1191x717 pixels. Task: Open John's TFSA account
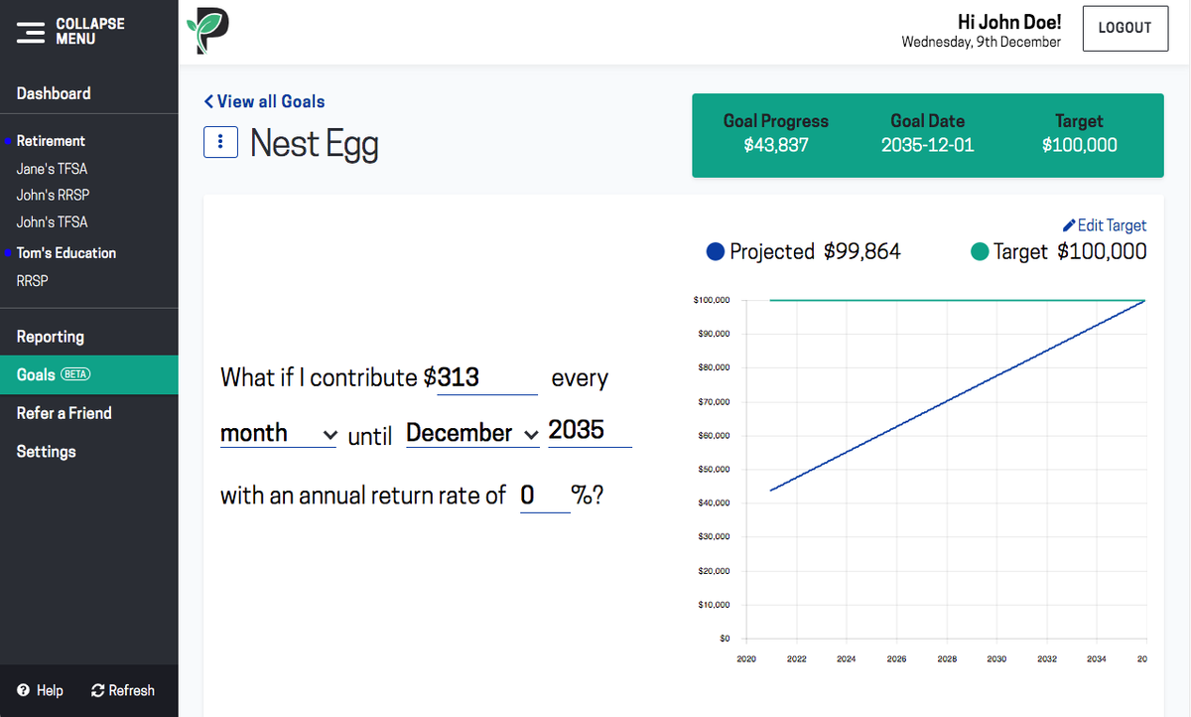click(52, 222)
